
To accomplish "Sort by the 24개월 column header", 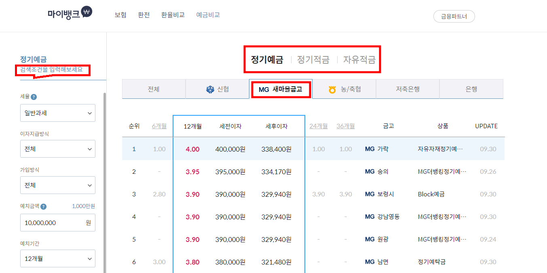I will click(319, 126).
